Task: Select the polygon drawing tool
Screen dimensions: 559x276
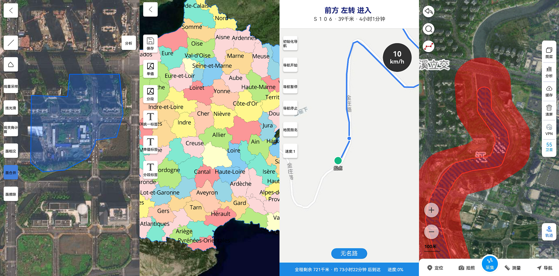Action: click(11, 64)
